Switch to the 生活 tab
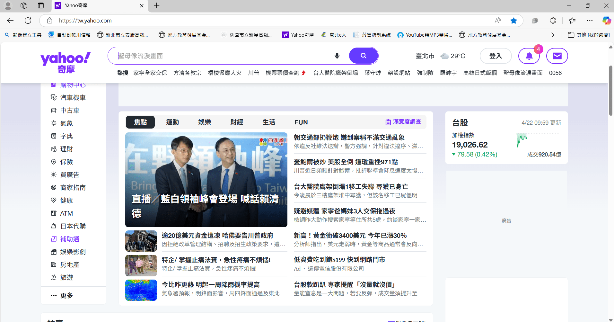Image resolution: width=614 pixels, height=322 pixels. [x=269, y=122]
